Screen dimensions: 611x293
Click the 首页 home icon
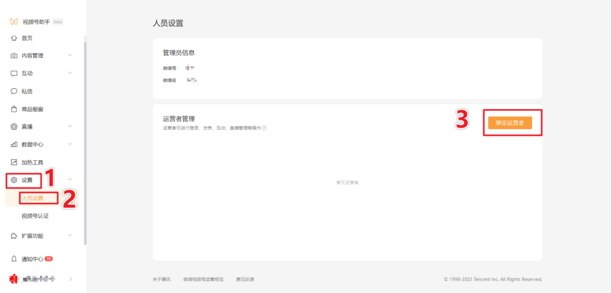click(14, 38)
